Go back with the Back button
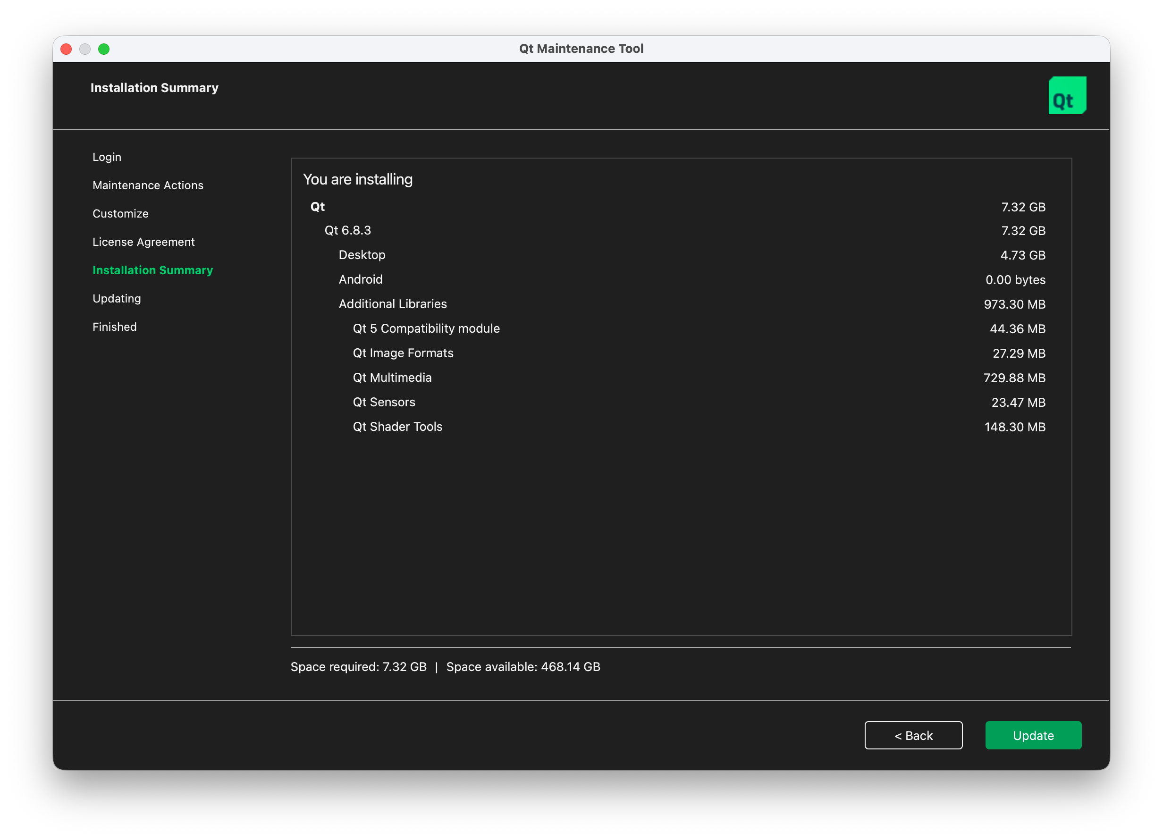Screen dimensions: 1163x840 913,735
